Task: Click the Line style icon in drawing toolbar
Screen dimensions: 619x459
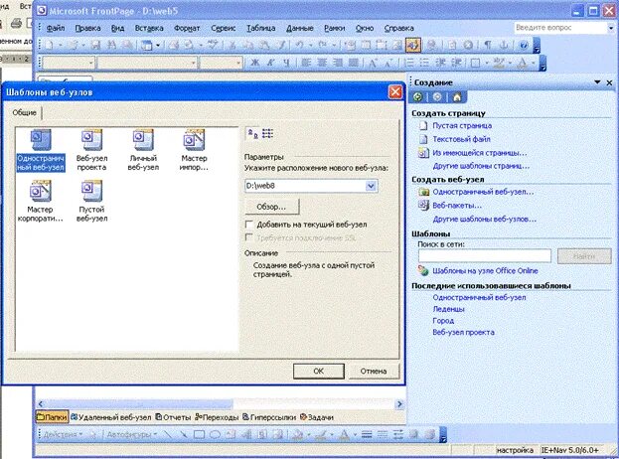Action: [x=367, y=434]
